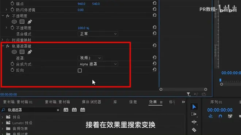Open the 效果 panel menu icon
The height and width of the screenshot is (135, 241).
[x=161, y=102]
